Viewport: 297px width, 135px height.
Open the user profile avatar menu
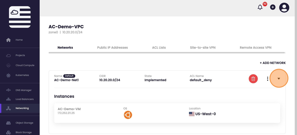click(x=284, y=8)
